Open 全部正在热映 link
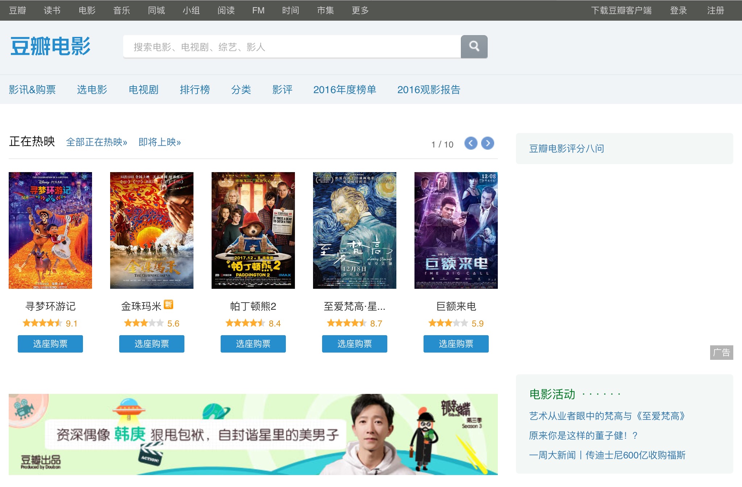This screenshot has width=742, height=487. point(96,142)
